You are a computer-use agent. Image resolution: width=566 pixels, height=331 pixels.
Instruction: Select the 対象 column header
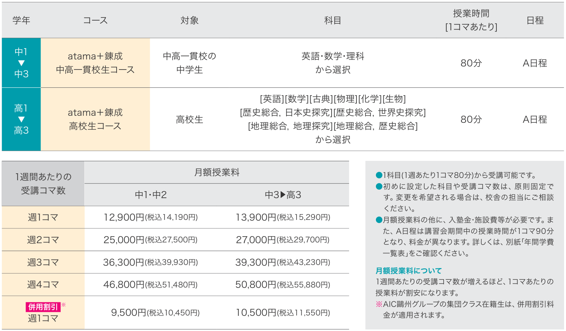[189, 20]
